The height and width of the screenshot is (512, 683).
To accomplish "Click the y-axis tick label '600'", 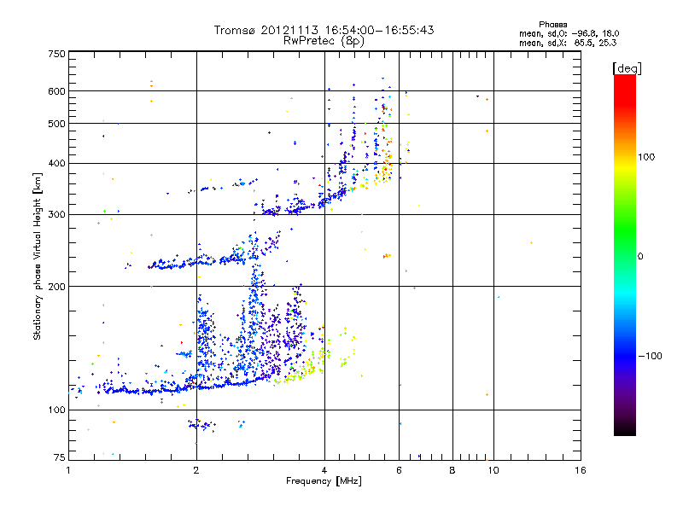I will [56, 91].
